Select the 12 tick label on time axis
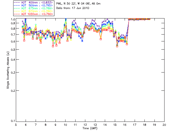 (x=85, y=124)
